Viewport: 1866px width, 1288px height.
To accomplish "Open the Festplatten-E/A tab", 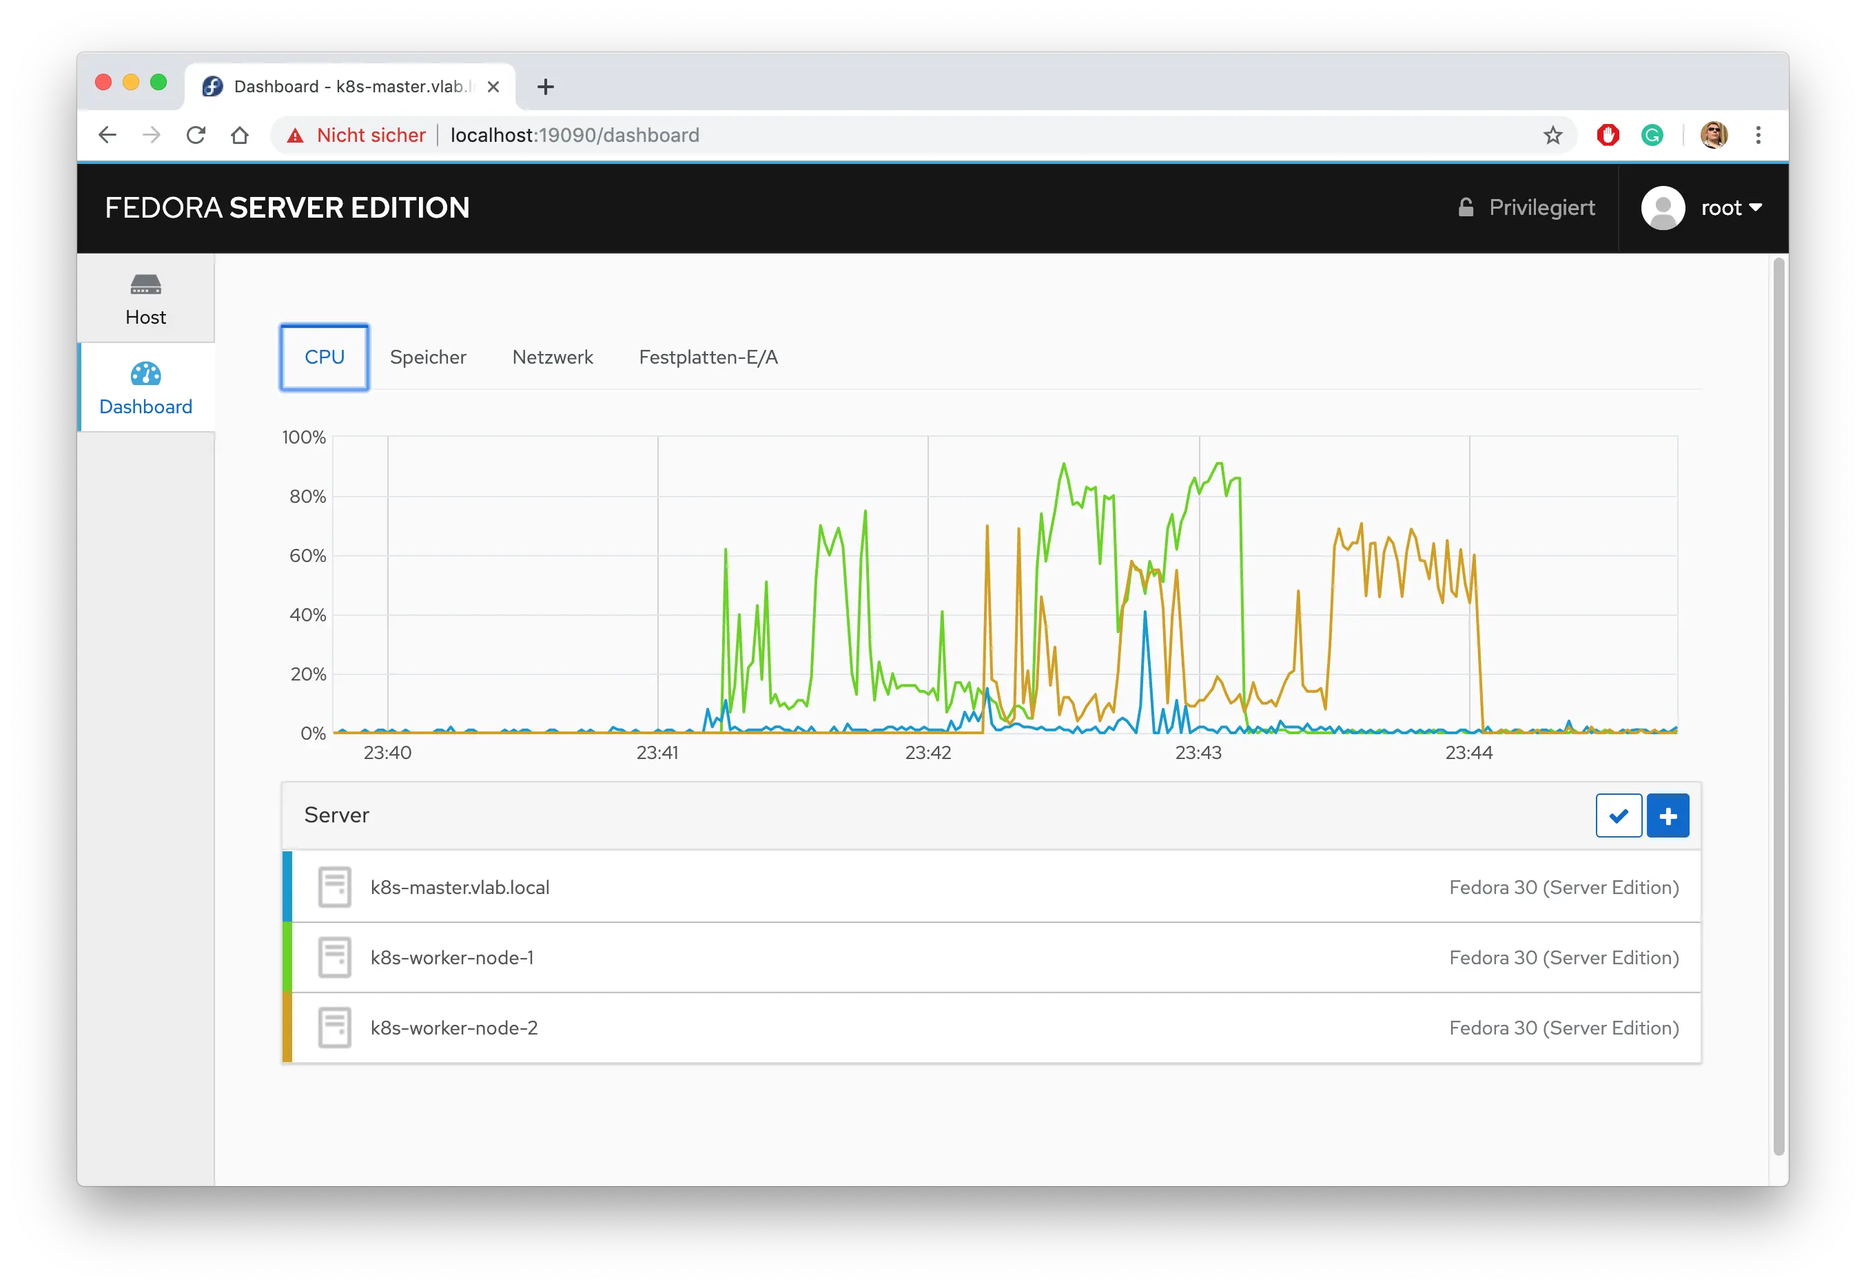I will (708, 357).
